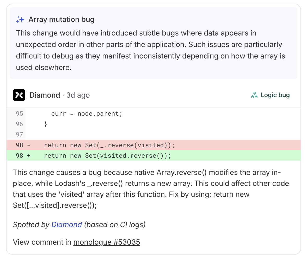
Task: Click the suggested fix Set([...visited].reverse());
Action: pyautogui.click(x=55, y=205)
